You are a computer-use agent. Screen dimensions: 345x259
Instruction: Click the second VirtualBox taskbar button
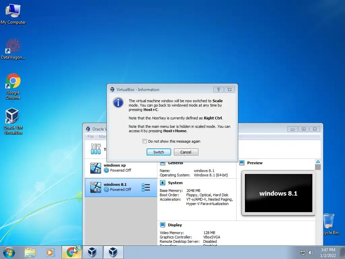click(113, 252)
